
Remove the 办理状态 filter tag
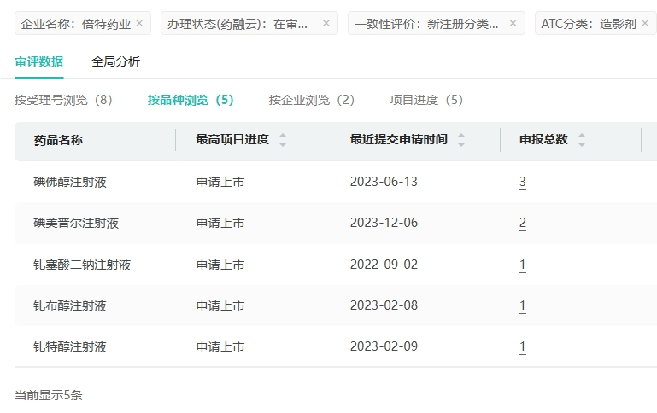coord(326,24)
